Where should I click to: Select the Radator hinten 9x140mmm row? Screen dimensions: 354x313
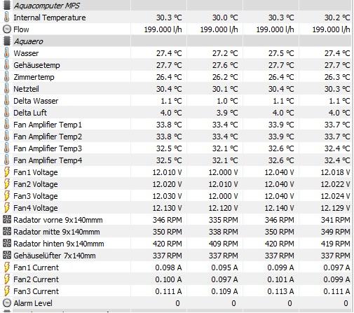click(177, 244)
